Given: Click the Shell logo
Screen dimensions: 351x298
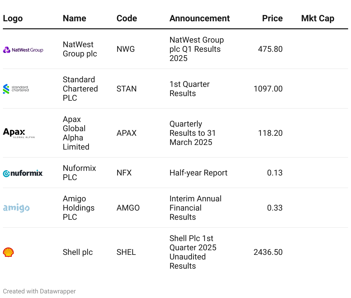Looking at the screenshot, I should click(x=8, y=252).
